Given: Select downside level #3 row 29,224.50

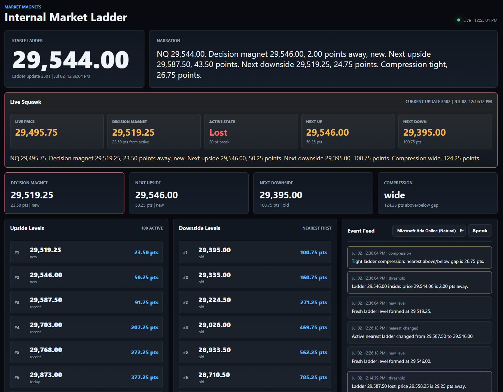Looking at the screenshot, I should [255, 302].
